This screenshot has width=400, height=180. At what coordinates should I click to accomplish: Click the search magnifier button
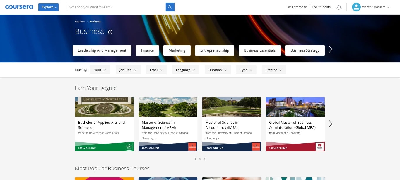tap(170, 7)
